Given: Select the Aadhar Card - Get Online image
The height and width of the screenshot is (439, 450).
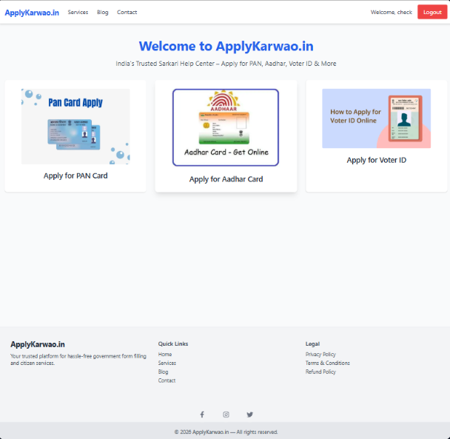Looking at the screenshot, I should pos(226,127).
